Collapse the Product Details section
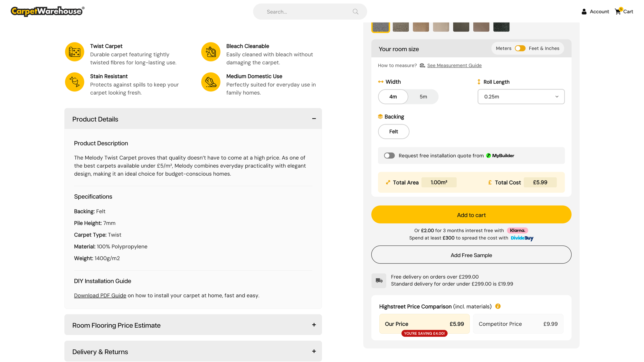This screenshot has height=362, width=644. click(x=193, y=119)
